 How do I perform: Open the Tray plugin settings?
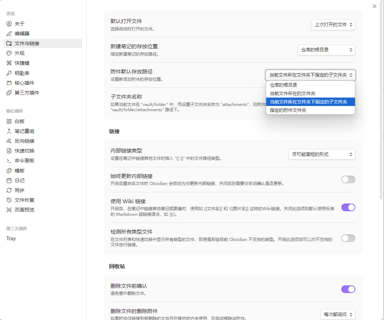pyautogui.click(x=11, y=239)
